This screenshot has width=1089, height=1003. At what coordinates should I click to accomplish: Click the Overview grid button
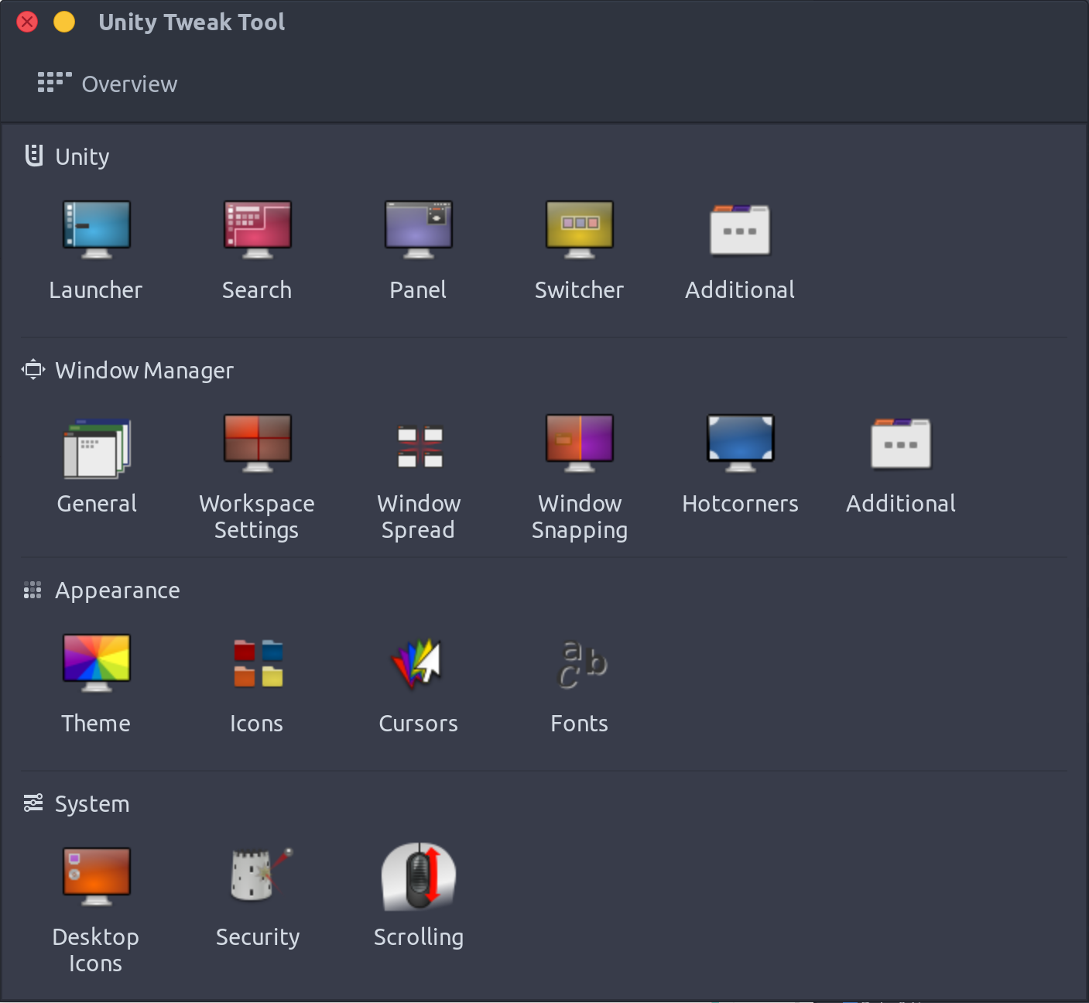(108, 84)
